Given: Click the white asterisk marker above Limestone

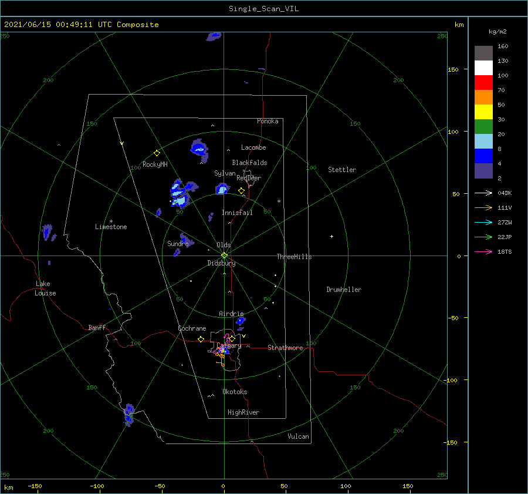Looking at the screenshot, I should (x=111, y=221).
